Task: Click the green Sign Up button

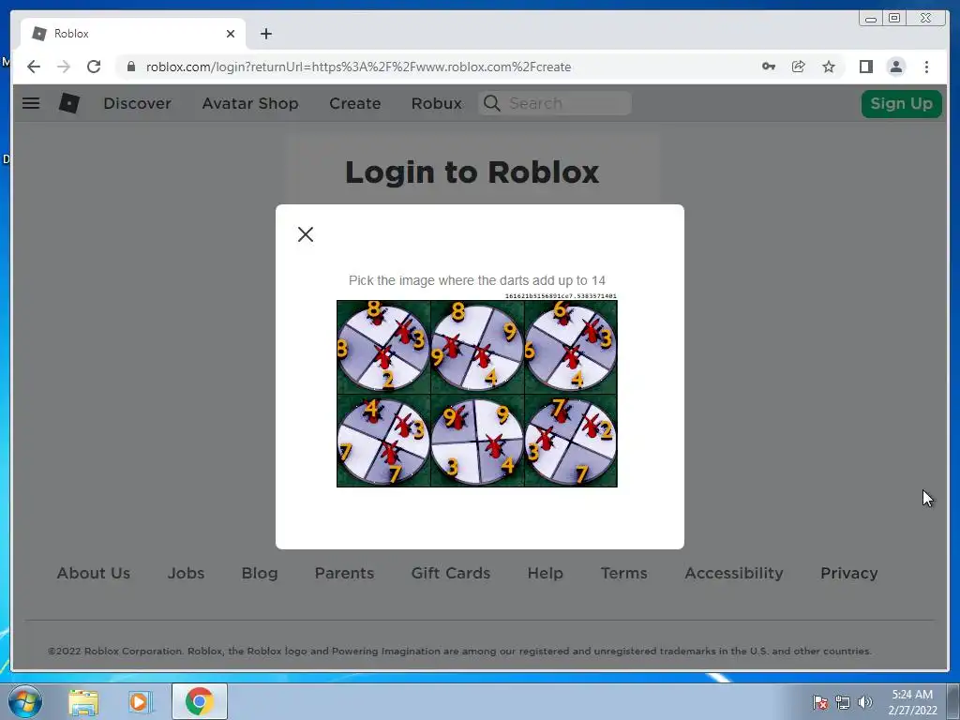Action: pyautogui.click(x=901, y=103)
